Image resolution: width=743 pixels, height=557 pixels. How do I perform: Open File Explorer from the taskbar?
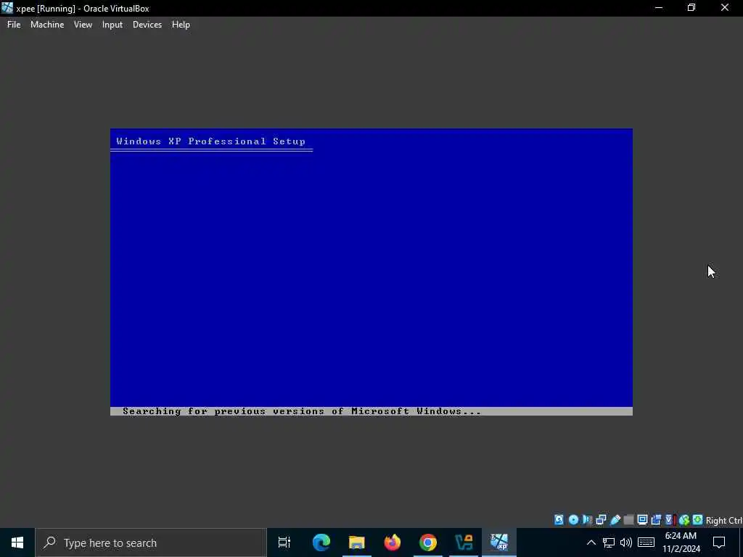[356, 542]
